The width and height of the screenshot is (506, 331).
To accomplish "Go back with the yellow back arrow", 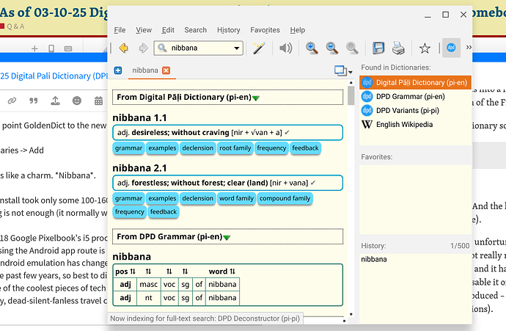I will 123,48.
